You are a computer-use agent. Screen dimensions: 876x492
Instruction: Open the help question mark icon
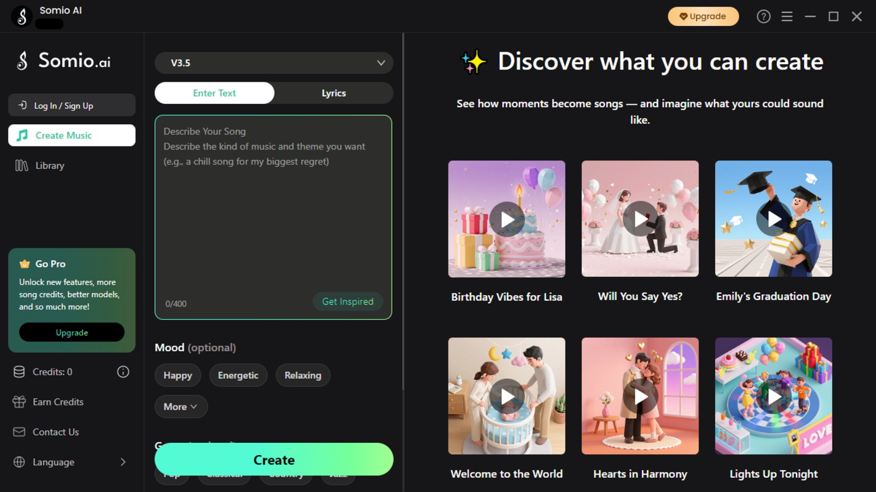coord(763,17)
